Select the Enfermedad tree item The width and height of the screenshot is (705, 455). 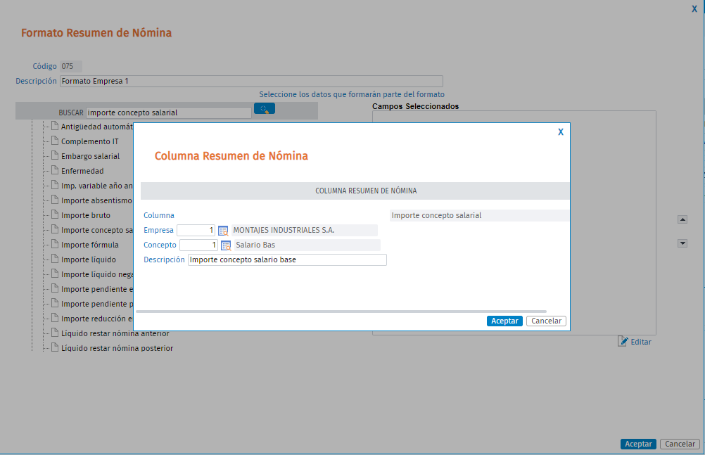(x=82, y=171)
